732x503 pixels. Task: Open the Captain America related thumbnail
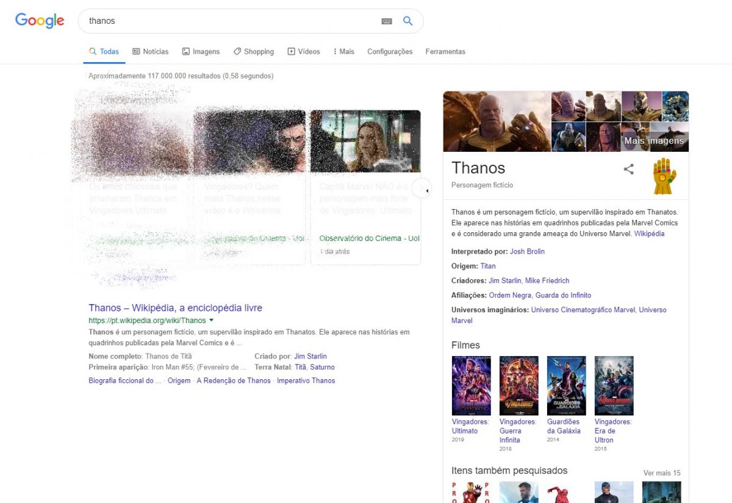(x=614, y=493)
